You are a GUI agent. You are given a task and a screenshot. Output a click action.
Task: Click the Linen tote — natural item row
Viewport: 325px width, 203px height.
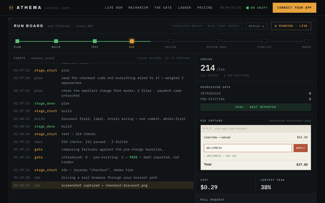click(x=256, y=137)
